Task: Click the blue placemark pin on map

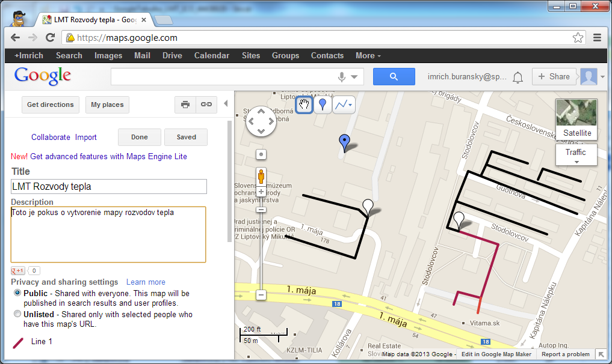Action: click(344, 142)
